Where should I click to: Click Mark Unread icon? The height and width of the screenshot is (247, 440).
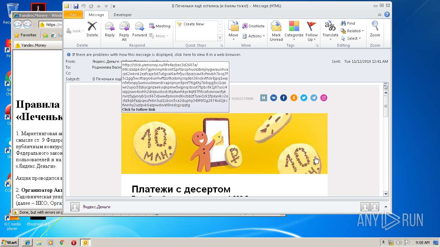click(x=276, y=31)
